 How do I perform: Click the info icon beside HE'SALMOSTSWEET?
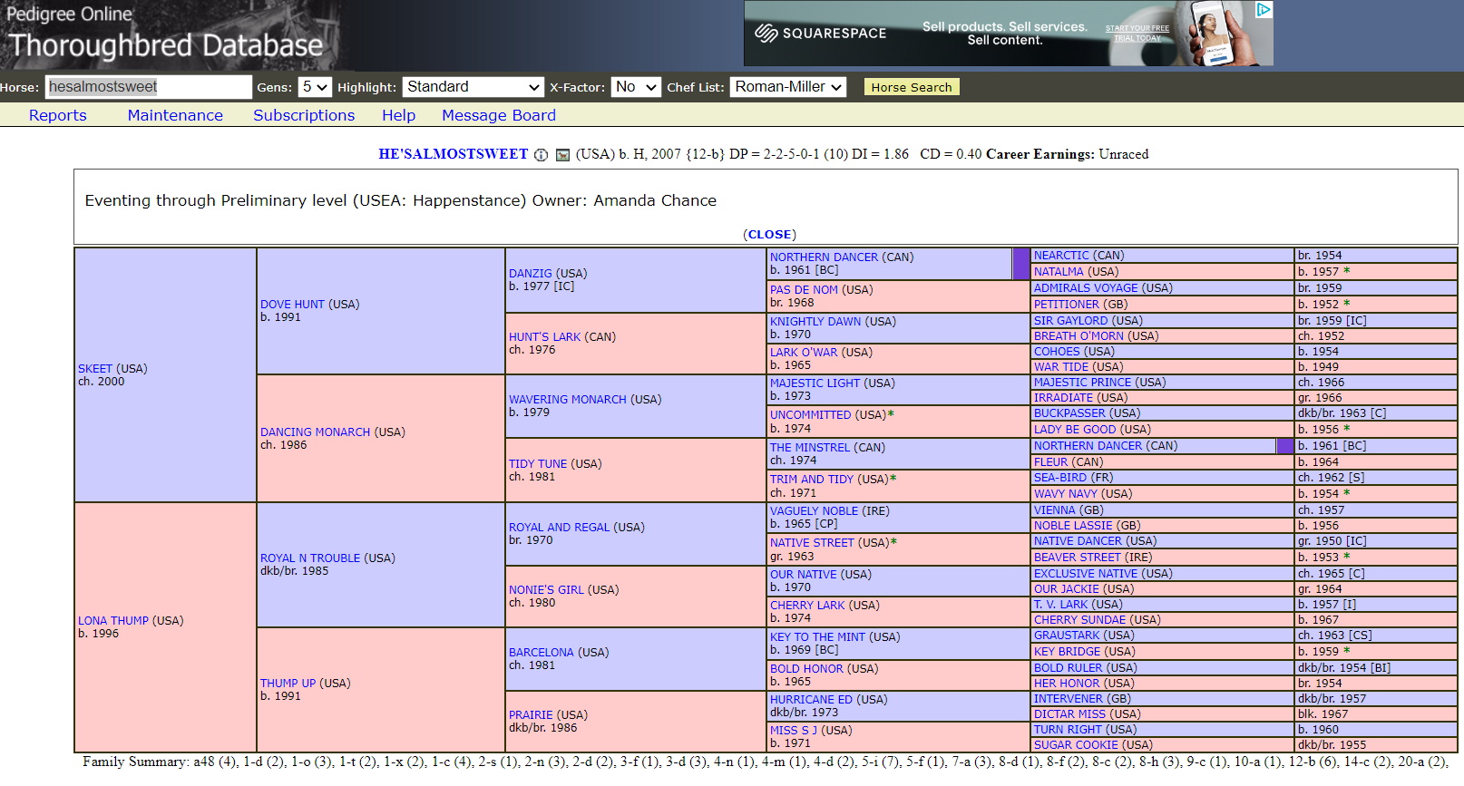pyautogui.click(x=541, y=155)
